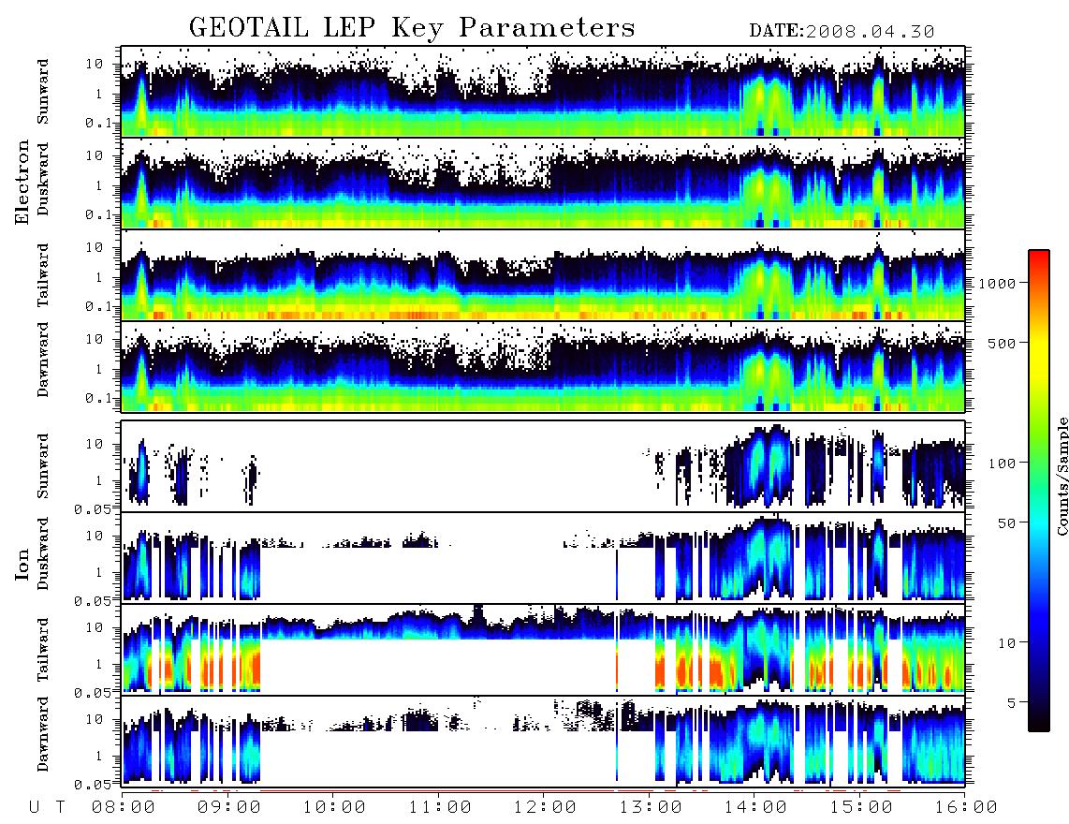Click the Electron "Duskward" panel label
Image resolution: width=1069 pixels, height=824 pixels.
point(43,179)
